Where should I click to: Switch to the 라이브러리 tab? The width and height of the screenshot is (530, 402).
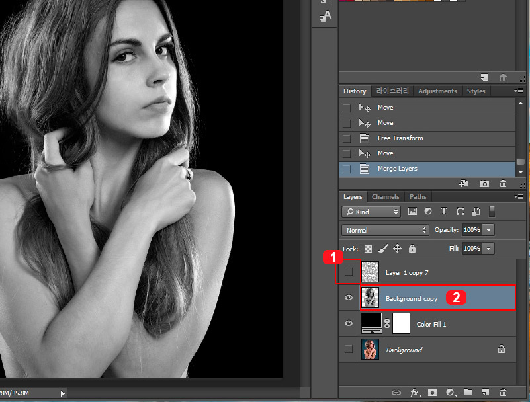click(x=392, y=91)
